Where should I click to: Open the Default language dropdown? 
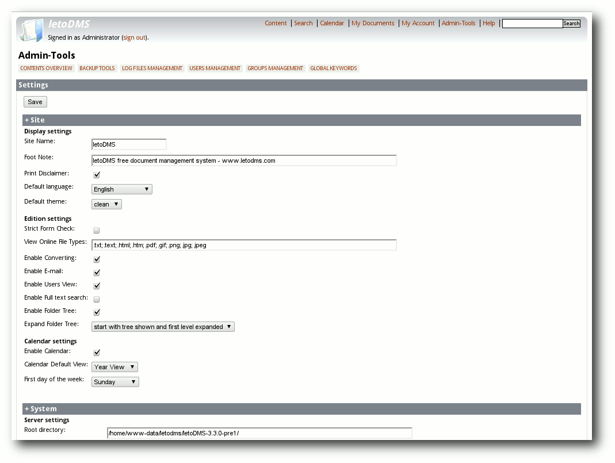pos(121,189)
